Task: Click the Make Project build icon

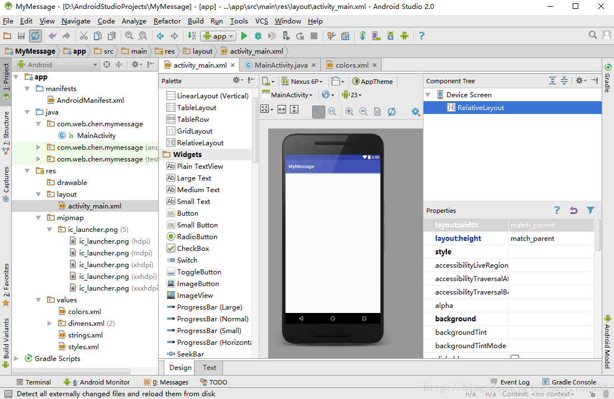Action: tap(192, 36)
